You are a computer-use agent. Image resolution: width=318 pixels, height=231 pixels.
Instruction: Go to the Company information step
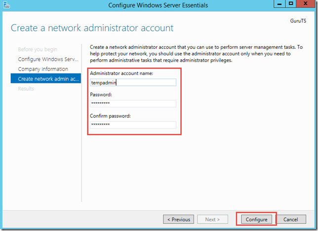pyautogui.click(x=43, y=69)
